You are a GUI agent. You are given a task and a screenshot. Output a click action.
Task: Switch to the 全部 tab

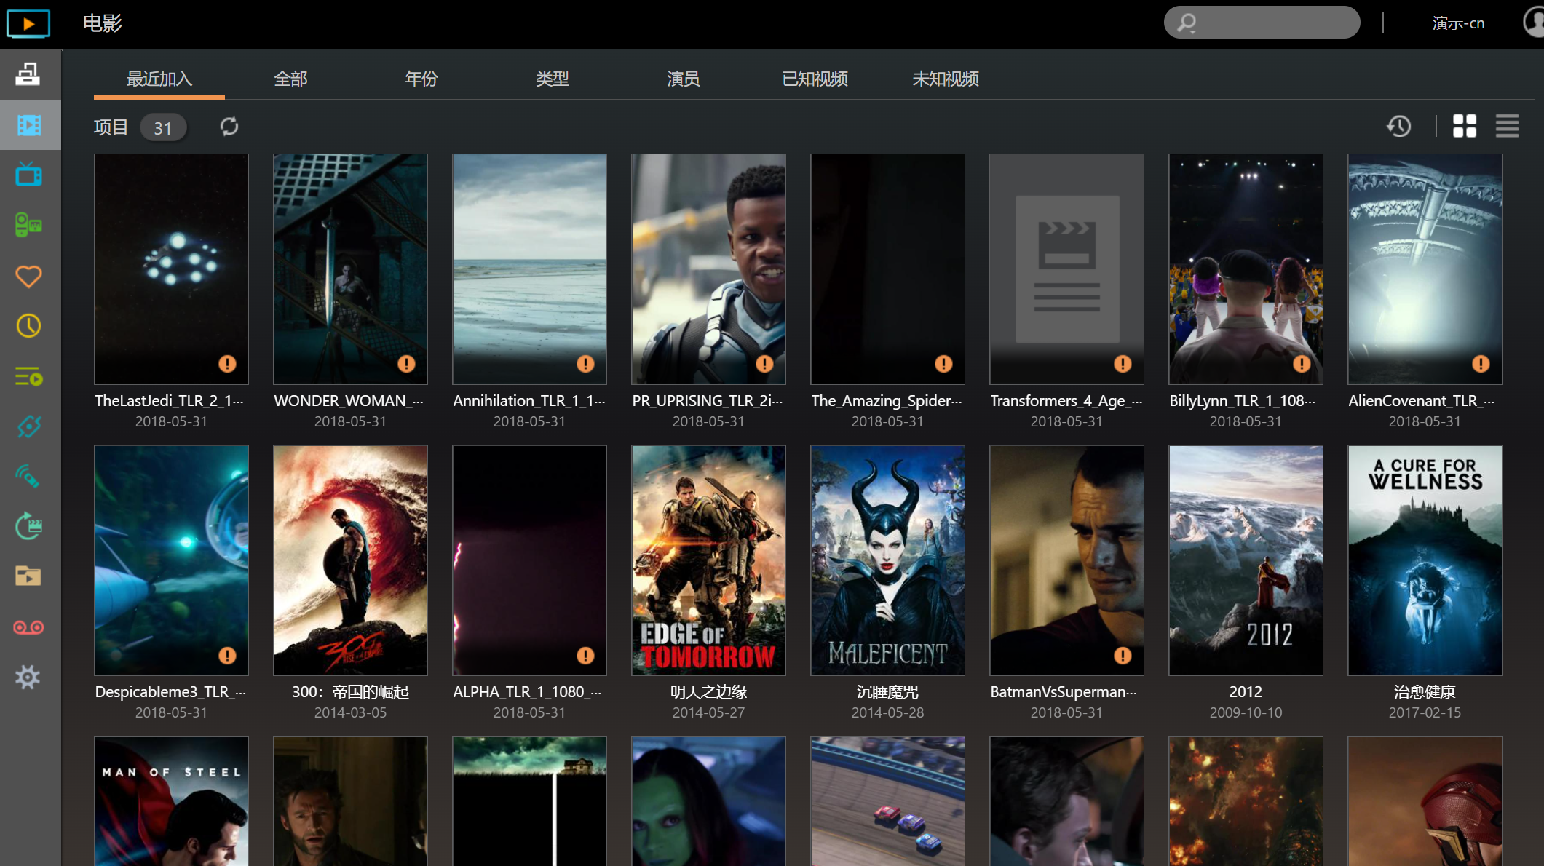click(x=290, y=79)
